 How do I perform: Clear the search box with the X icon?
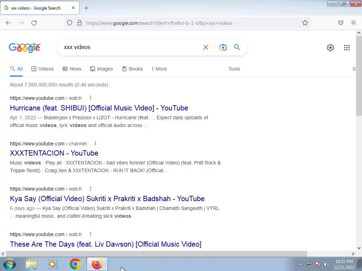click(205, 47)
